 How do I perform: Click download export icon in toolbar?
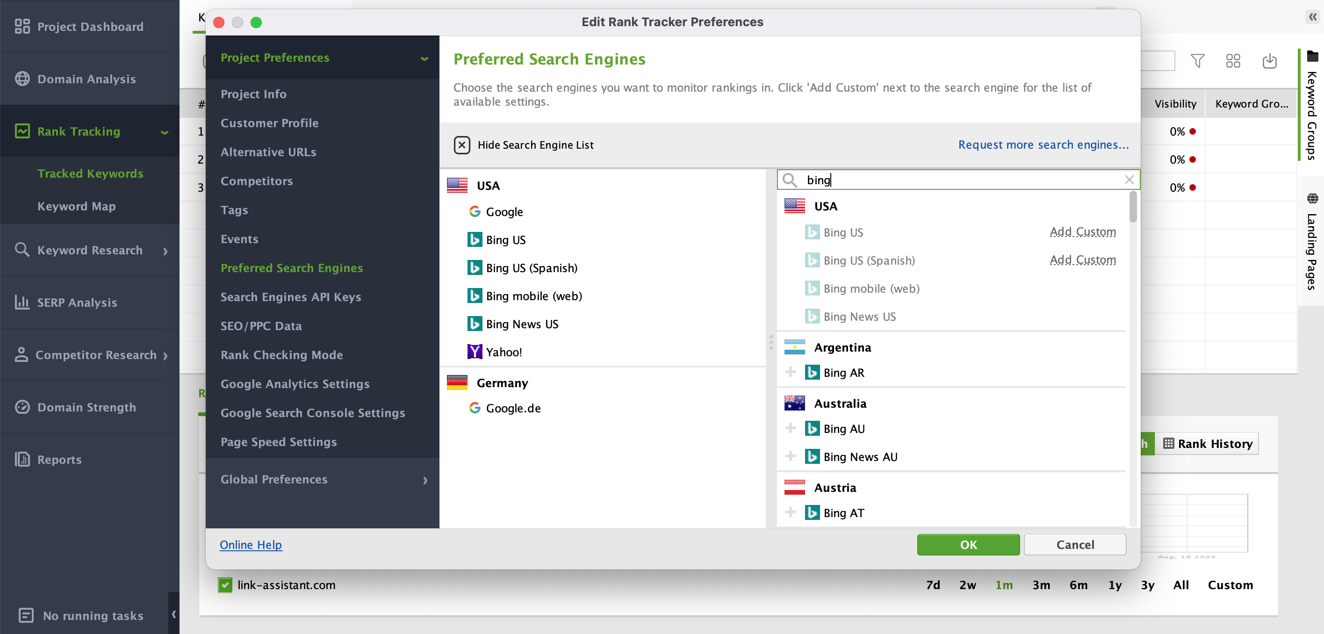pos(1269,61)
